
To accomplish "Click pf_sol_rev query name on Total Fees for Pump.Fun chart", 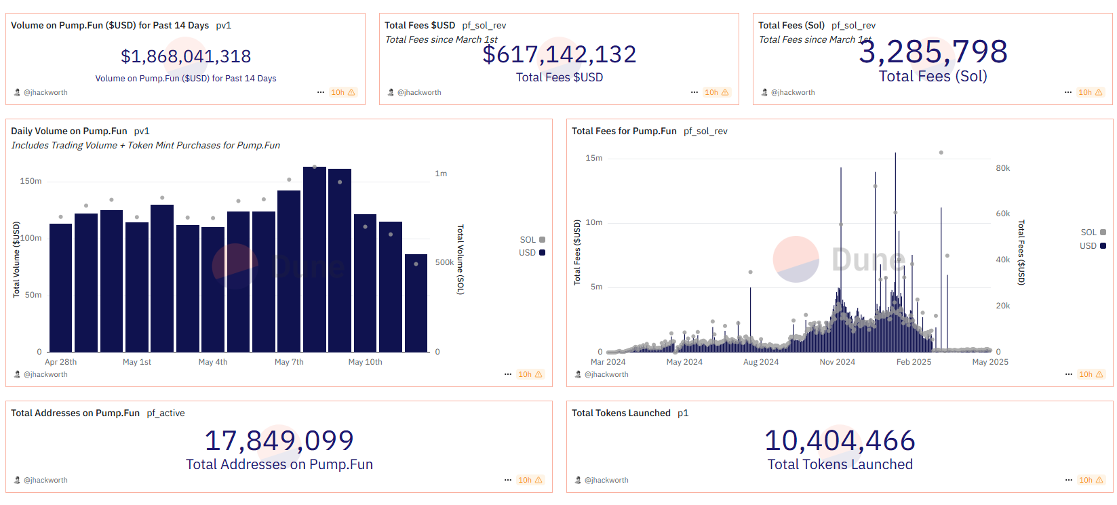I will click(x=705, y=131).
